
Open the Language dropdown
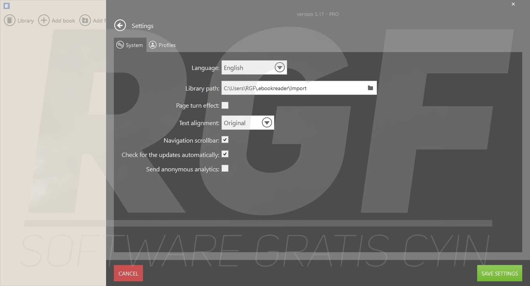click(254, 68)
